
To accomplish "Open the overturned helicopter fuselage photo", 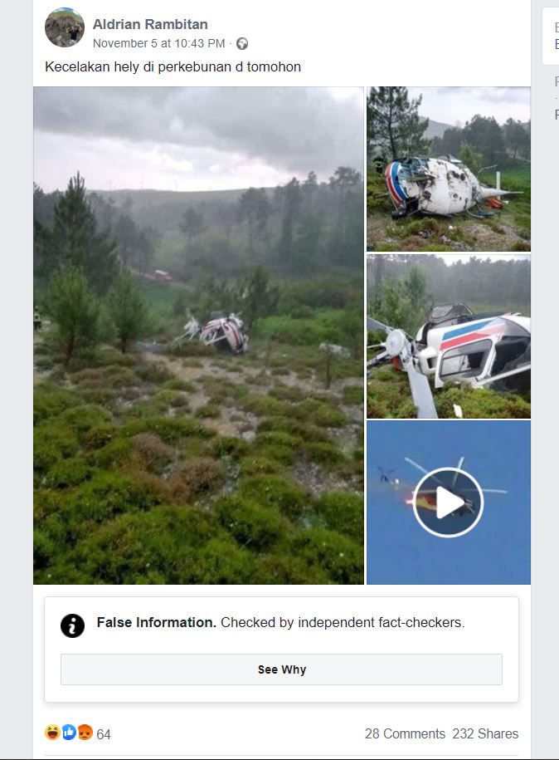I will tap(448, 169).
